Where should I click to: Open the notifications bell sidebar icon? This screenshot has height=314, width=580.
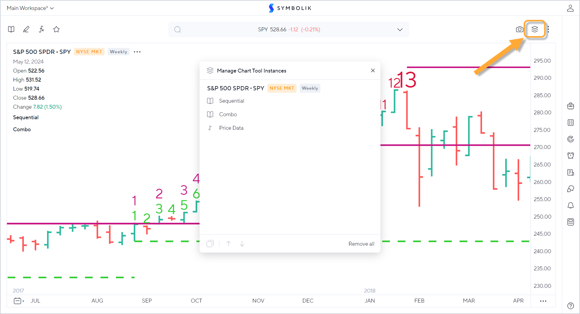click(x=571, y=205)
